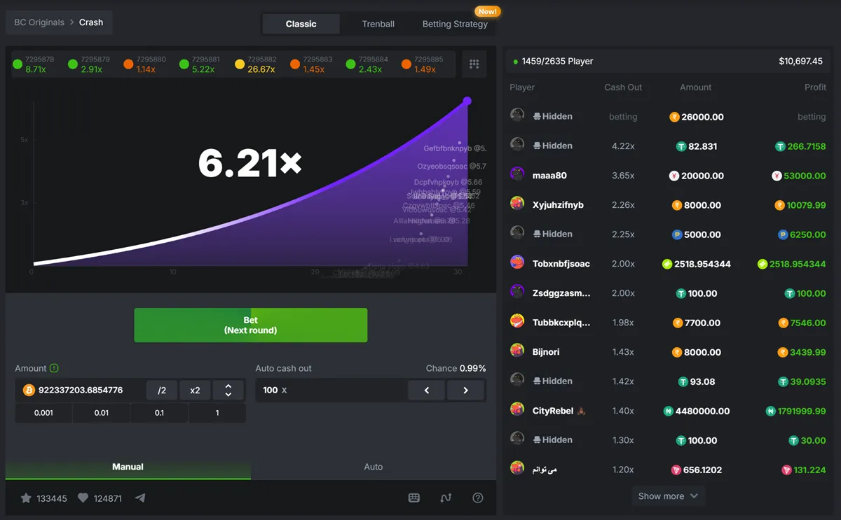Click the Amount info icon
The height and width of the screenshot is (520, 841).
(54, 368)
